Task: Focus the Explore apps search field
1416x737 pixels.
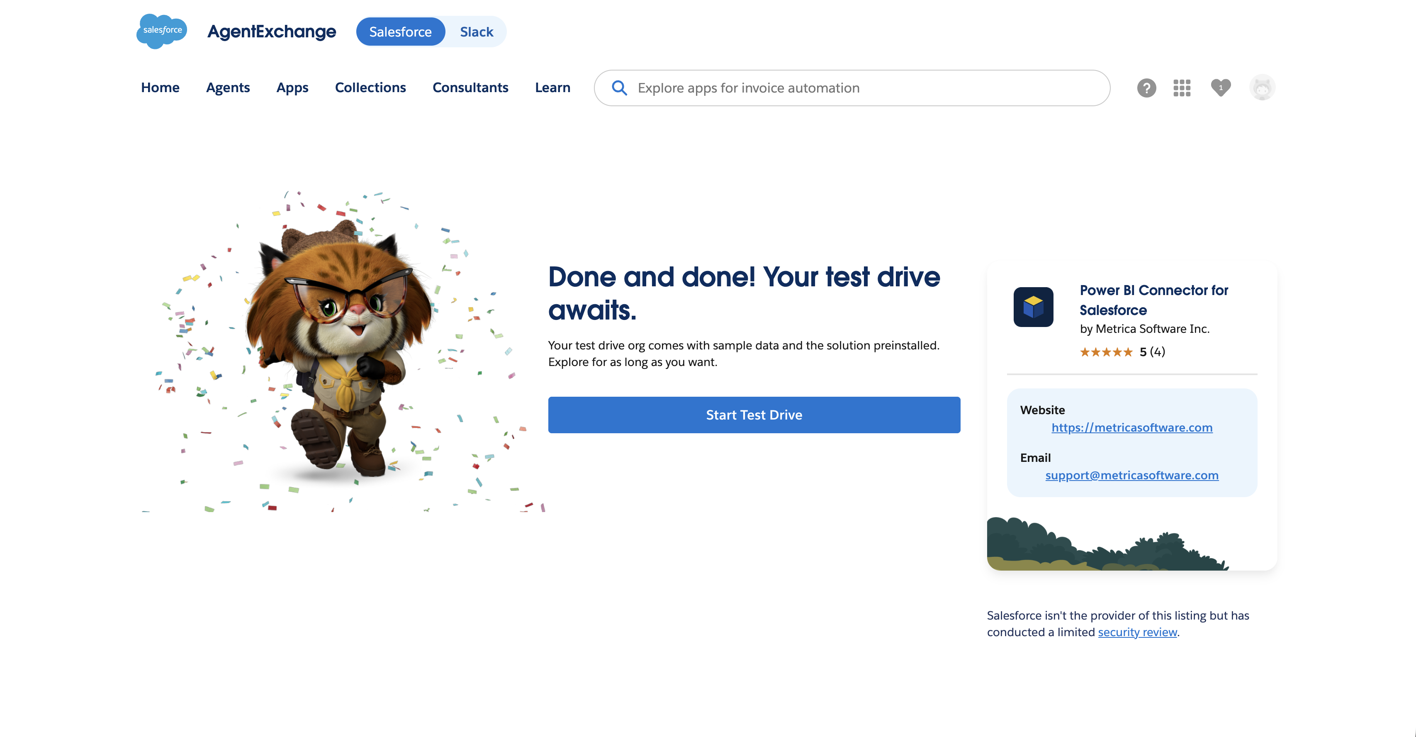Action: pyautogui.click(x=852, y=88)
